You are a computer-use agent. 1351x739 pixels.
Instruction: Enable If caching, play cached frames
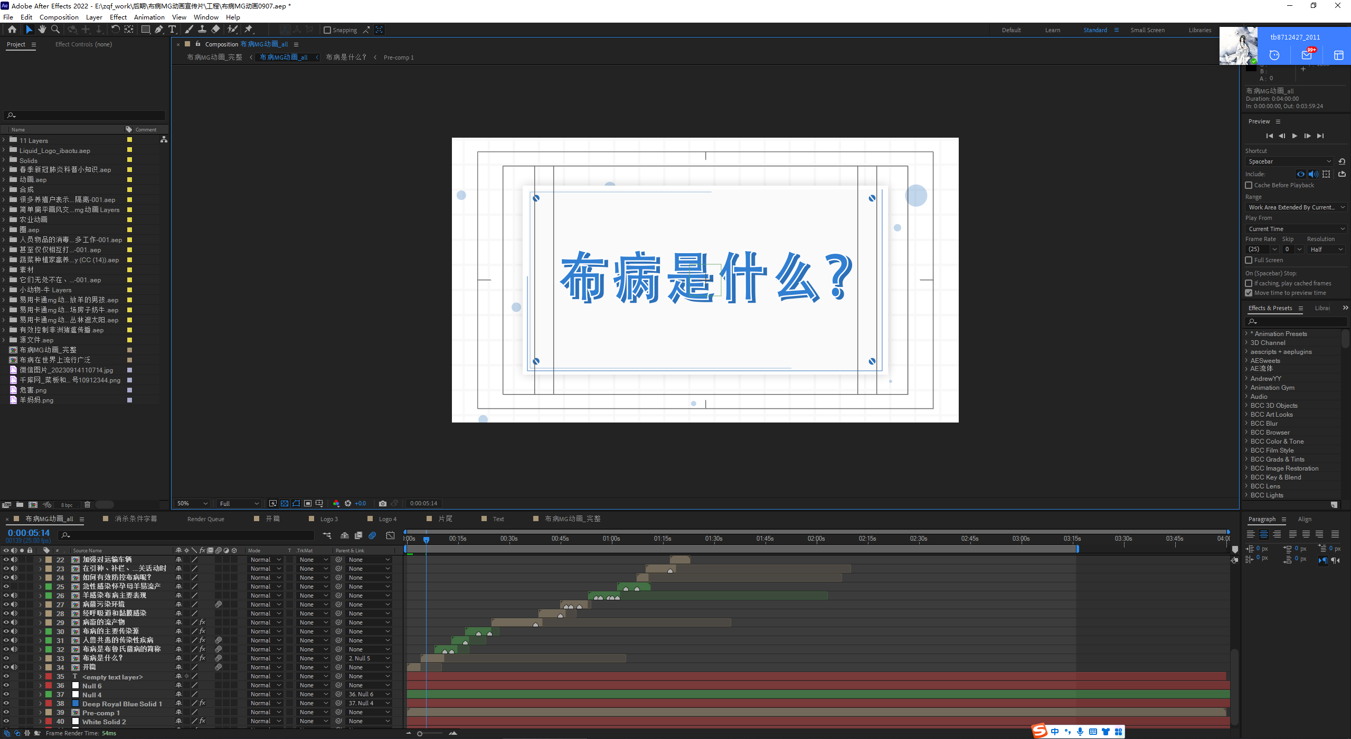pyautogui.click(x=1249, y=283)
